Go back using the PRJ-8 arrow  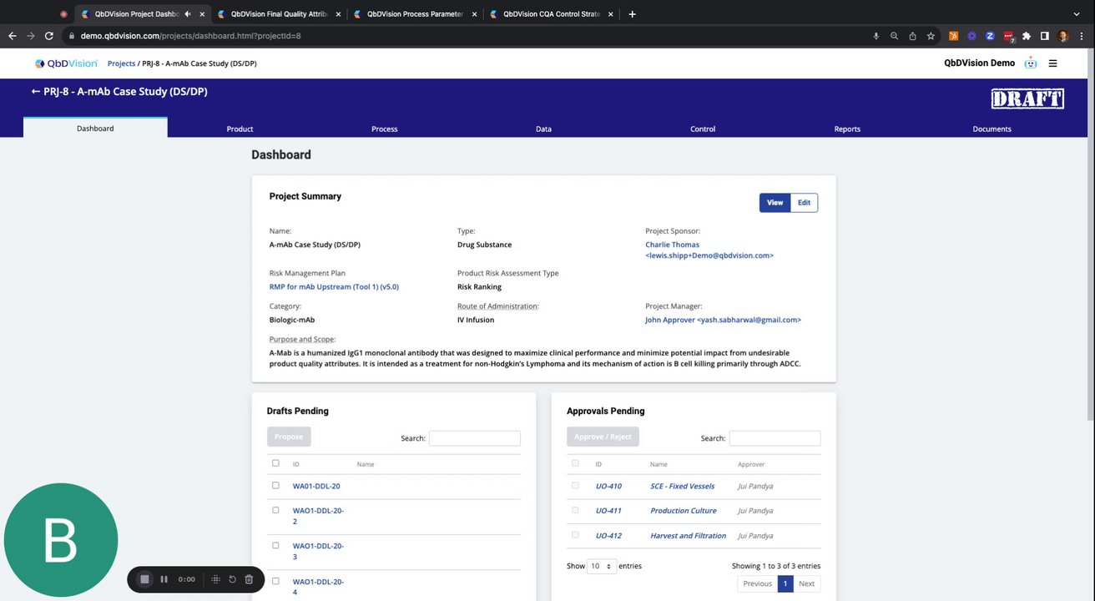36,92
